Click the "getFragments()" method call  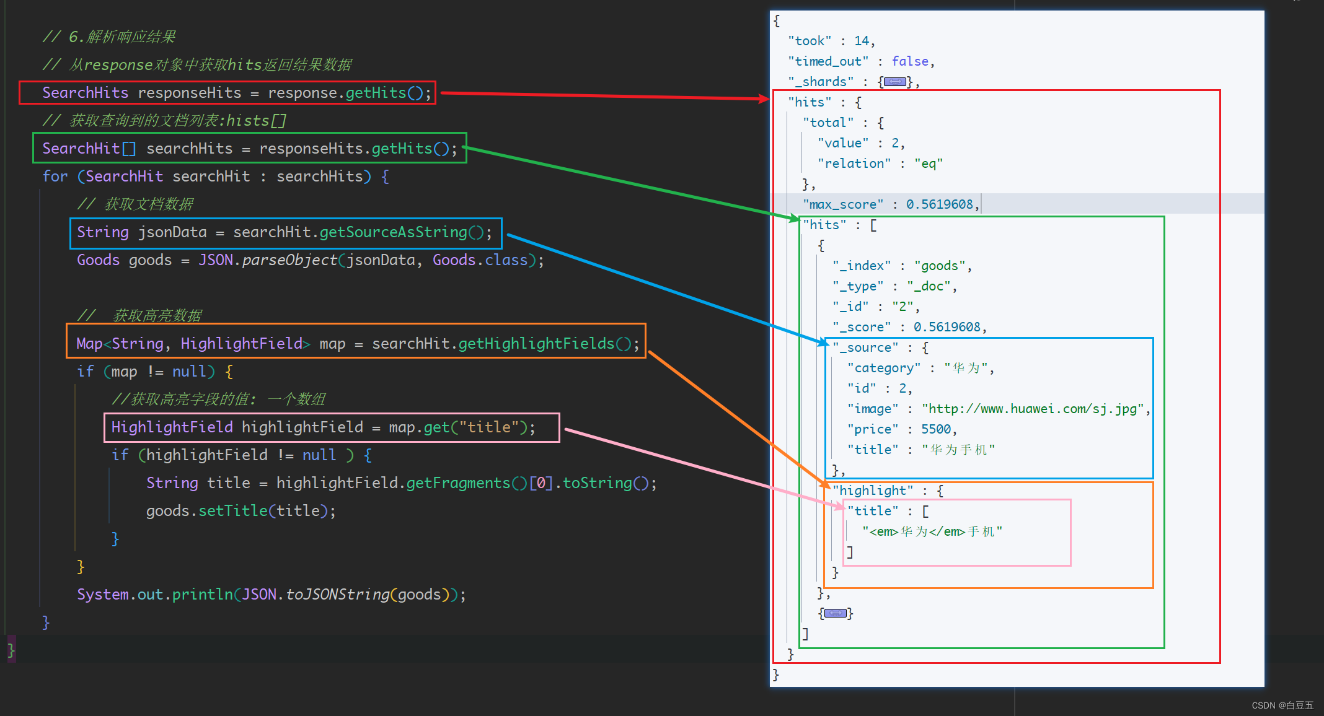(467, 483)
